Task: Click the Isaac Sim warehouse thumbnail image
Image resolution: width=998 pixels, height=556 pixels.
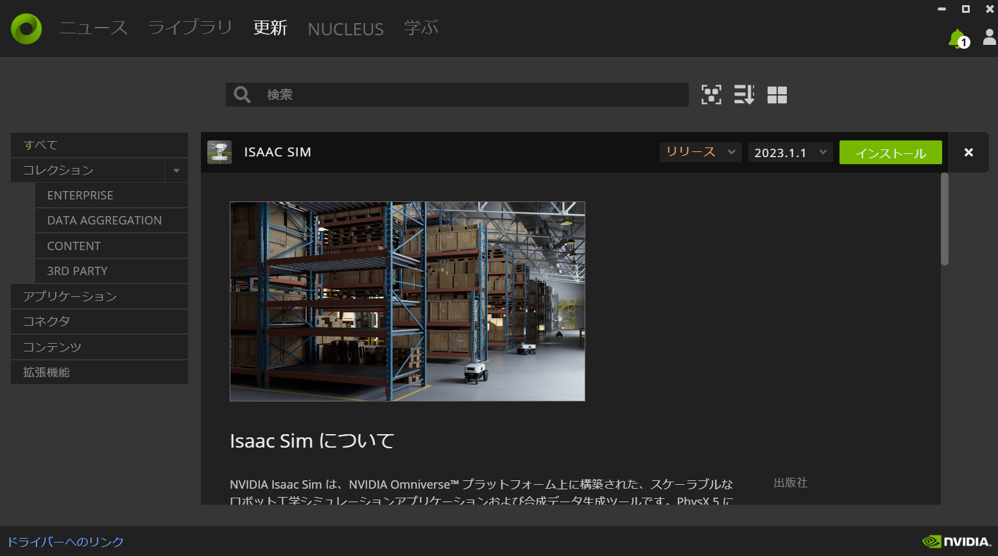Action: [x=407, y=301]
